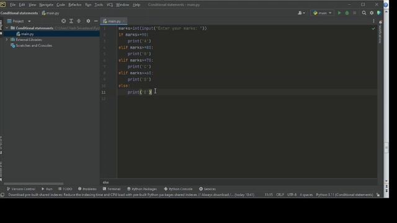Open the VCS menu
Viewport: 397px width, 223px height.
click(110, 5)
